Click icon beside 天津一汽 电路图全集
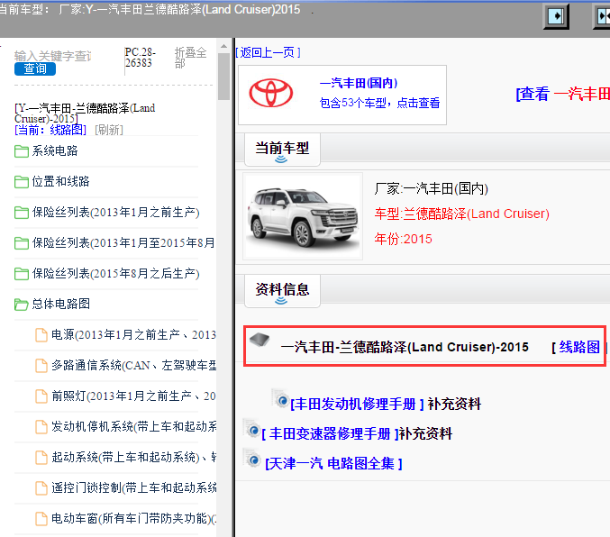610x537 pixels. (252, 460)
